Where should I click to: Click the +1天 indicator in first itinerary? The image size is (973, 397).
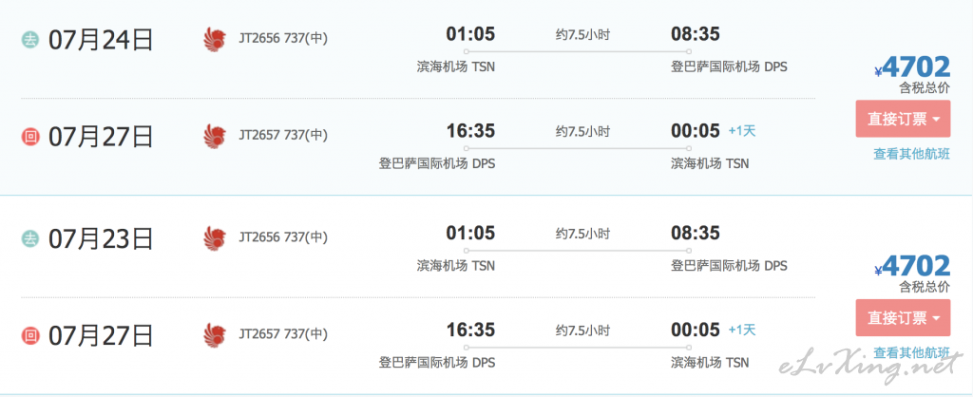741,131
